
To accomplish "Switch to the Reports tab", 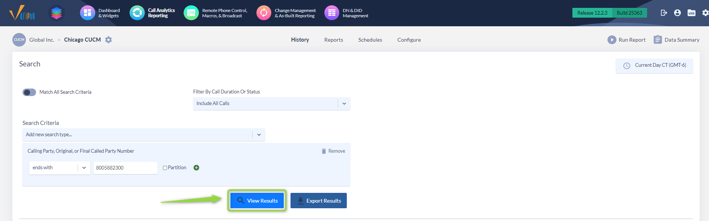I will click(x=334, y=40).
